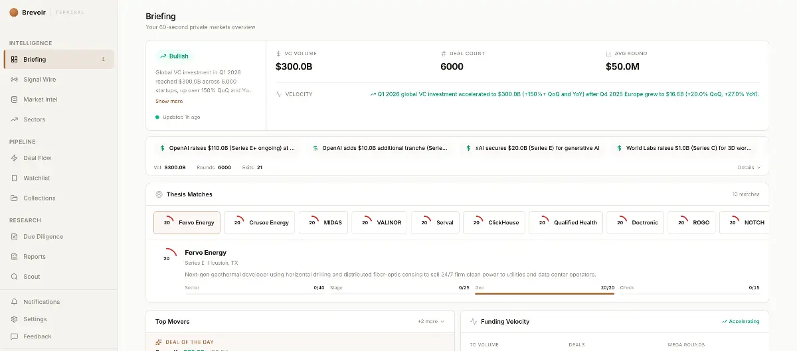797x351 pixels.
Task: Expand the +2 more dropdown in Top Movers
Action: 431,321
